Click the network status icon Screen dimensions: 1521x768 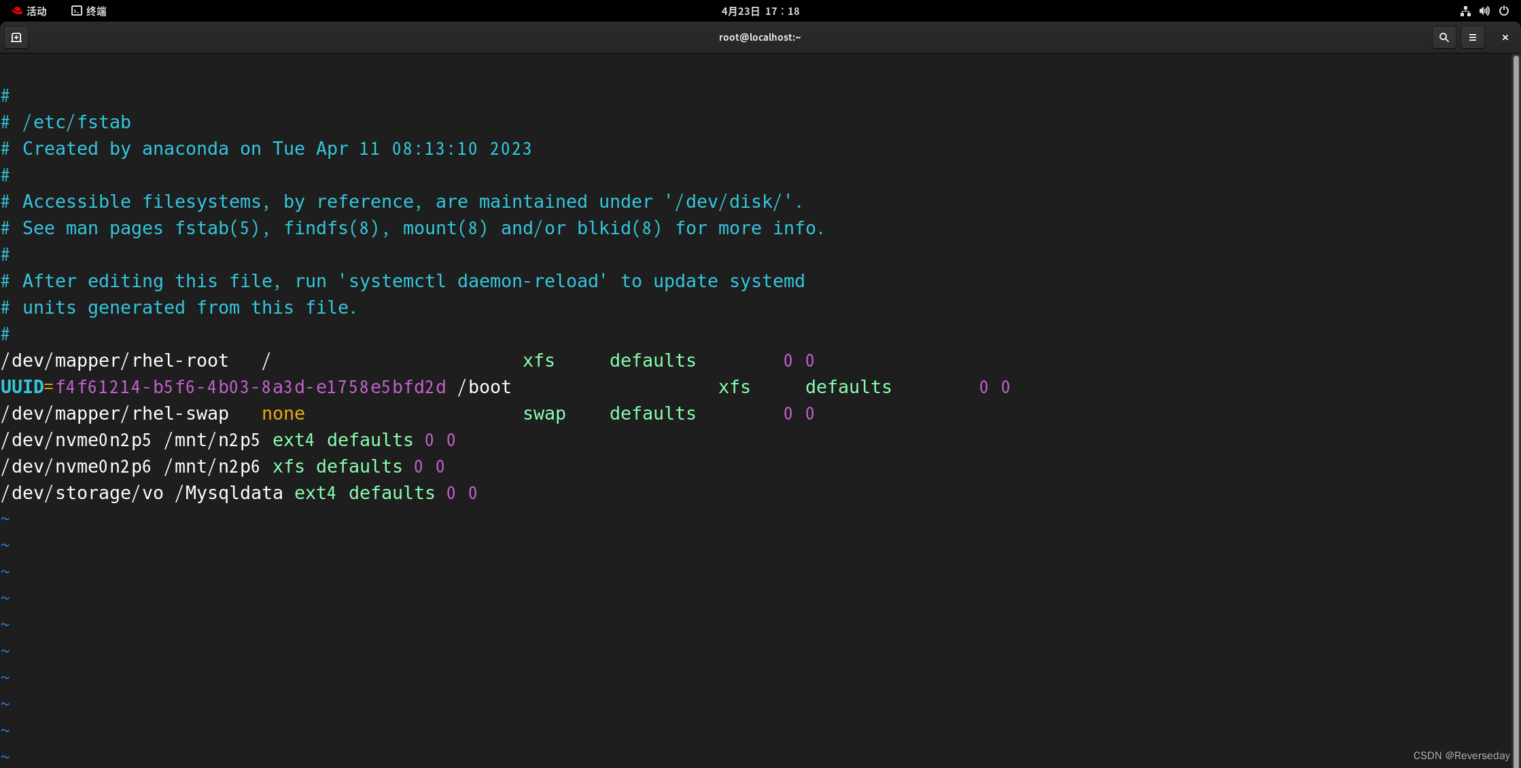[x=1465, y=11]
